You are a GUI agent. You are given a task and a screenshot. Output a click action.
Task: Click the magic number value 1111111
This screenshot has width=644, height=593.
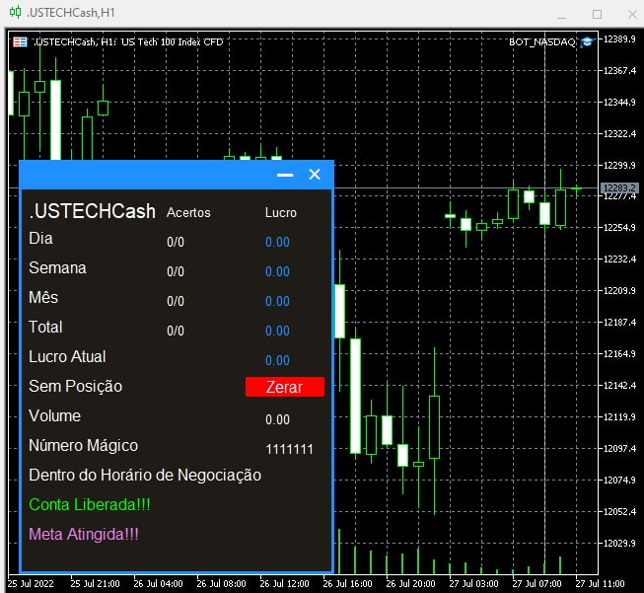tap(290, 449)
